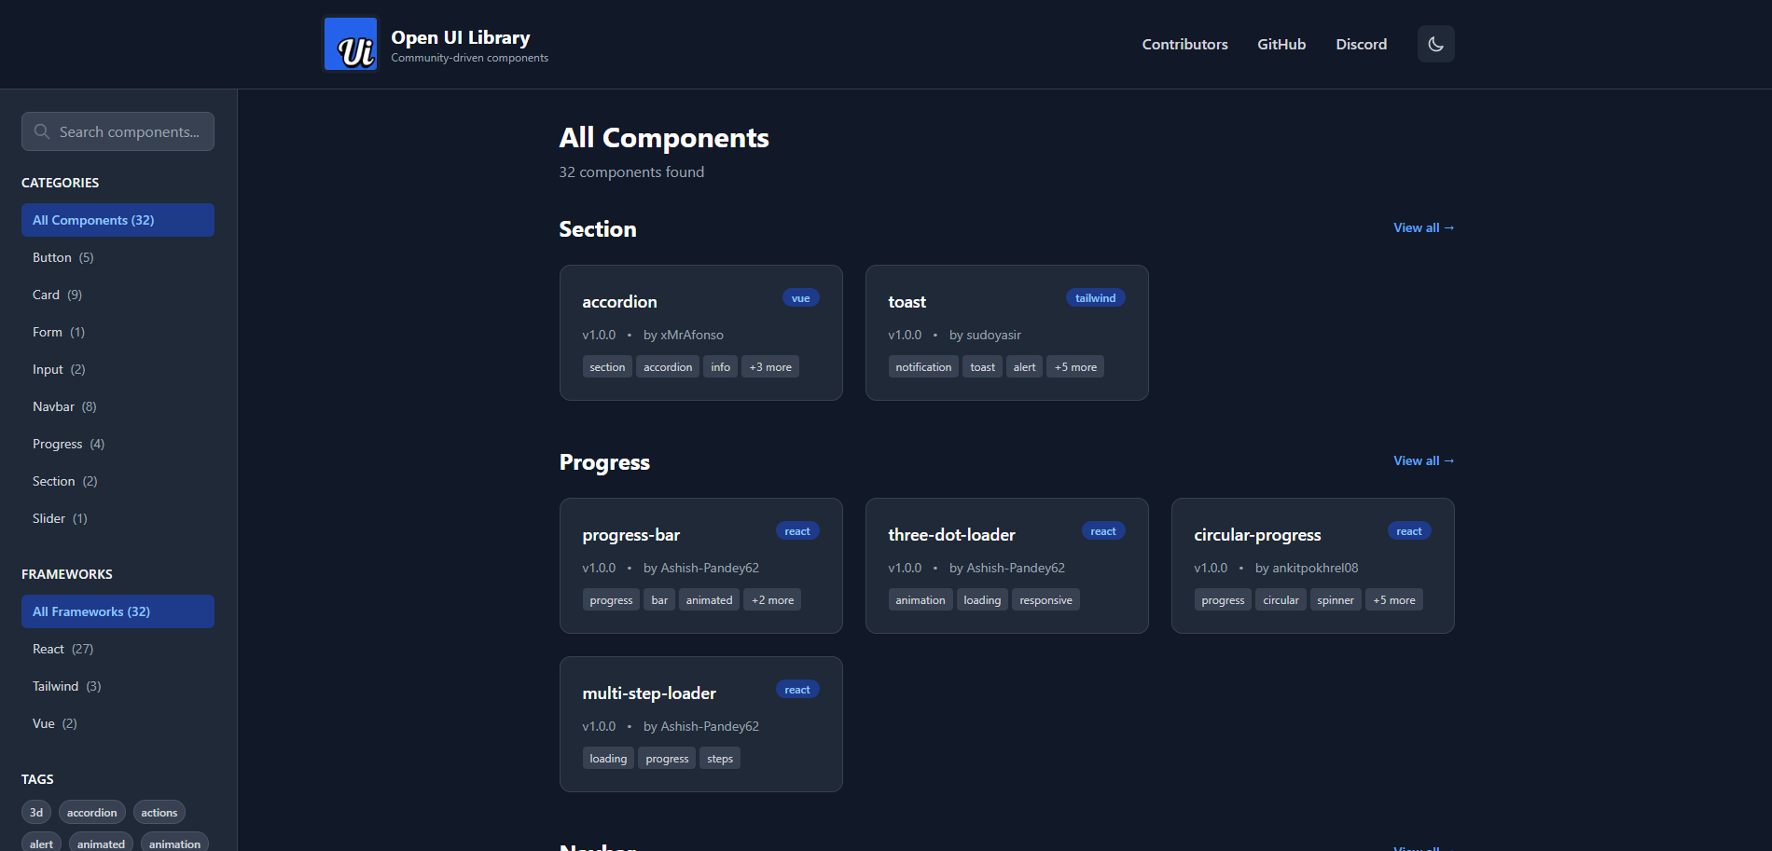Click the vue badge on accordion card
Viewport: 1772px width, 851px height.
[800, 298]
